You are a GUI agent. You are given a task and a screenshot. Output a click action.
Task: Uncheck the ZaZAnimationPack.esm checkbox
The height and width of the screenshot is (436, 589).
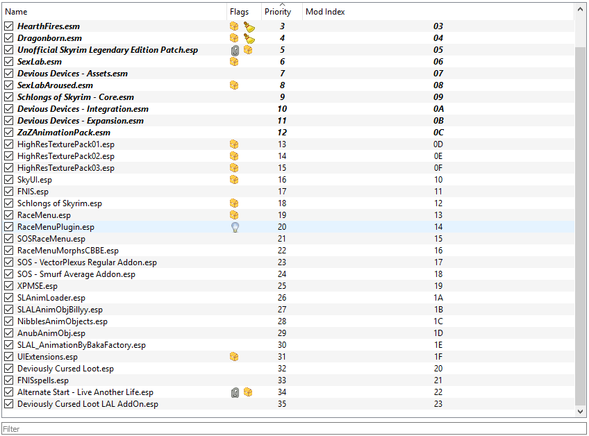click(x=8, y=133)
